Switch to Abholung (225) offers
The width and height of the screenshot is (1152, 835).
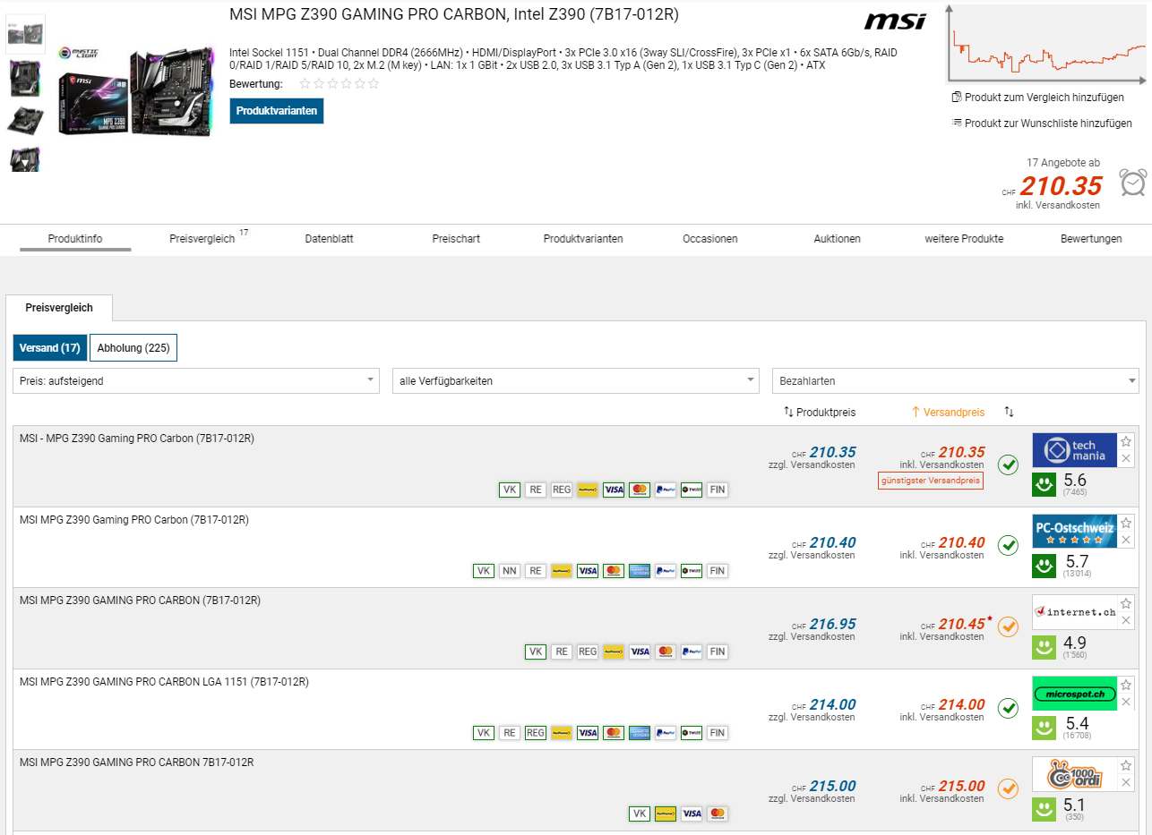pyautogui.click(x=133, y=348)
